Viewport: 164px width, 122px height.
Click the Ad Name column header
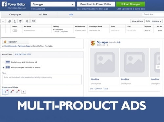coord(28,26)
